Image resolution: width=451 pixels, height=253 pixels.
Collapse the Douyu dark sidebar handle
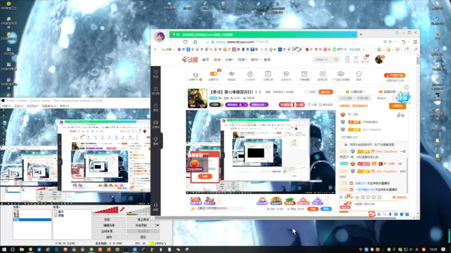click(x=161, y=141)
